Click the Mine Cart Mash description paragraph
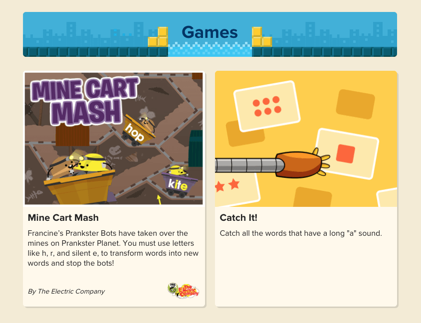 (x=113, y=248)
